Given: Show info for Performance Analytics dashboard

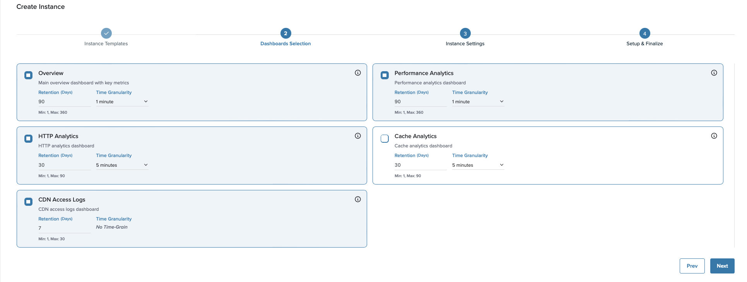Looking at the screenshot, I should click(x=714, y=73).
